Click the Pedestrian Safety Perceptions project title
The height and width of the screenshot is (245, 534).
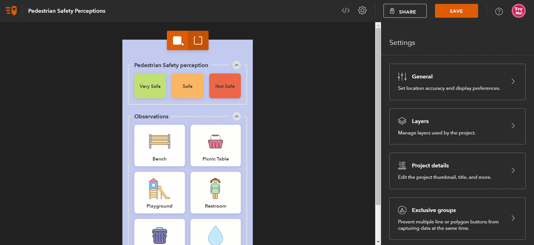(67, 11)
